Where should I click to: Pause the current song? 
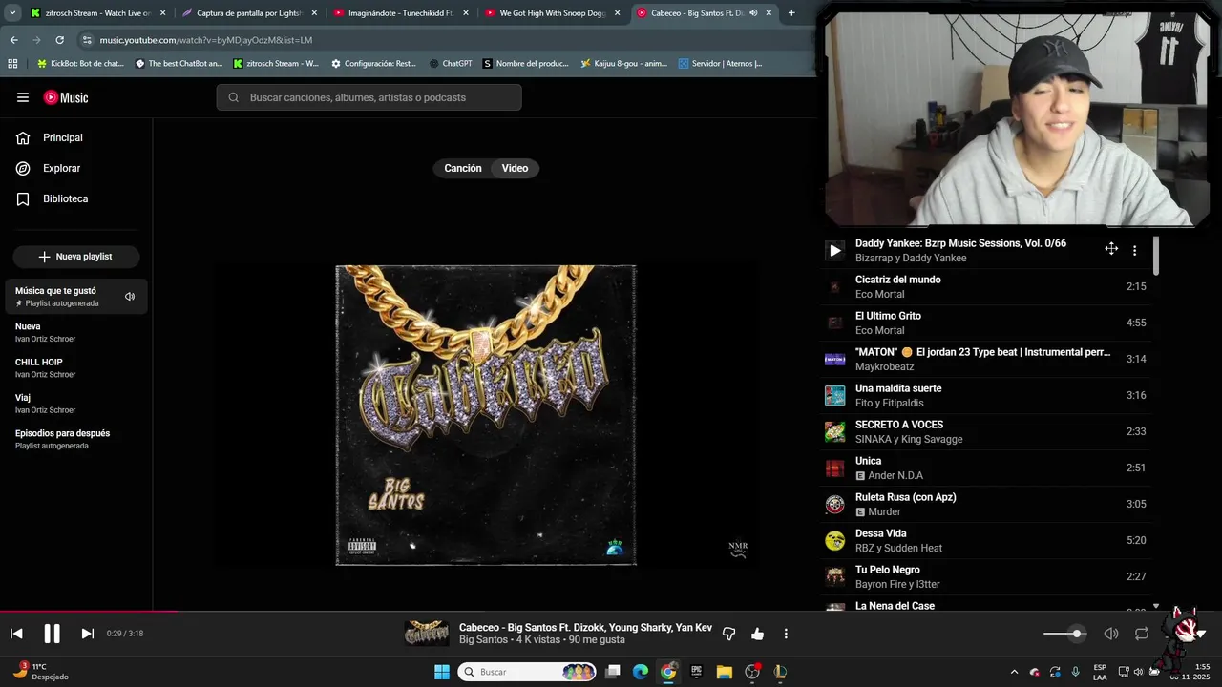52,634
